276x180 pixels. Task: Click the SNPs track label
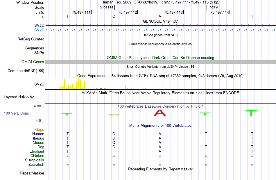point(39,53)
